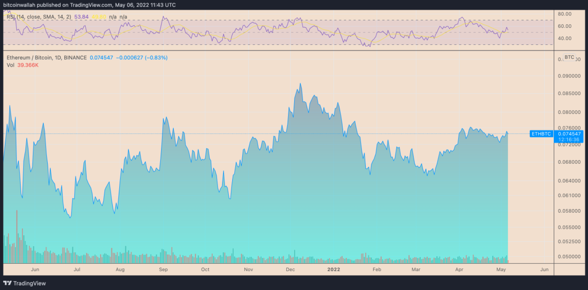Click the 0.058000 price scale label
The height and width of the screenshot is (290, 588).
tap(569, 211)
